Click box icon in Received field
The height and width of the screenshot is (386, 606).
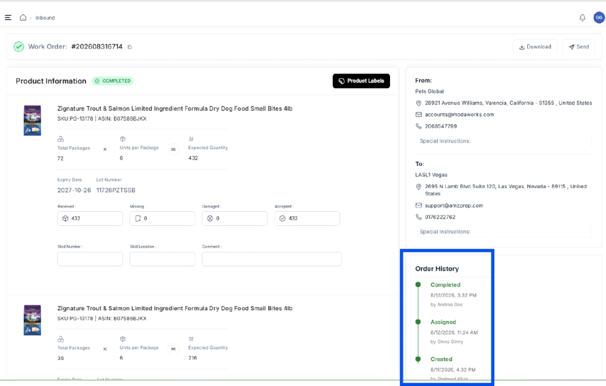tap(65, 219)
